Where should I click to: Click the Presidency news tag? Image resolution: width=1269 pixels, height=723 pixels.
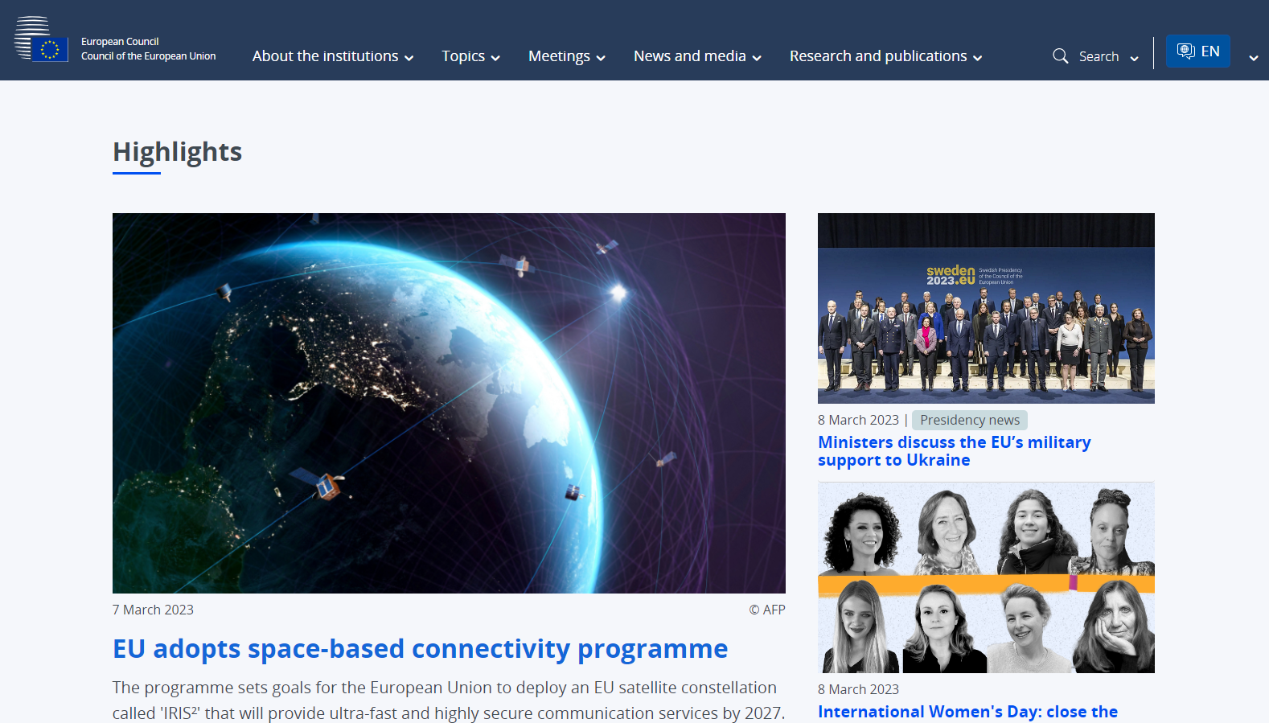[x=970, y=420]
